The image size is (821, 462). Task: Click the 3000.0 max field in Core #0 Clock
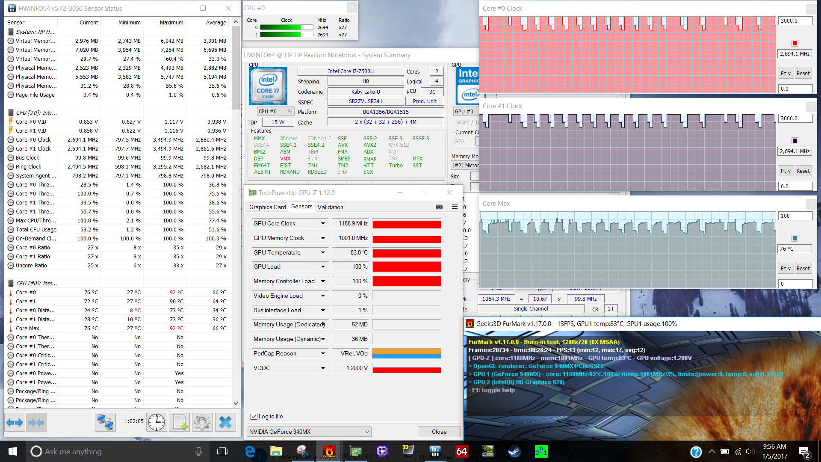tap(795, 21)
